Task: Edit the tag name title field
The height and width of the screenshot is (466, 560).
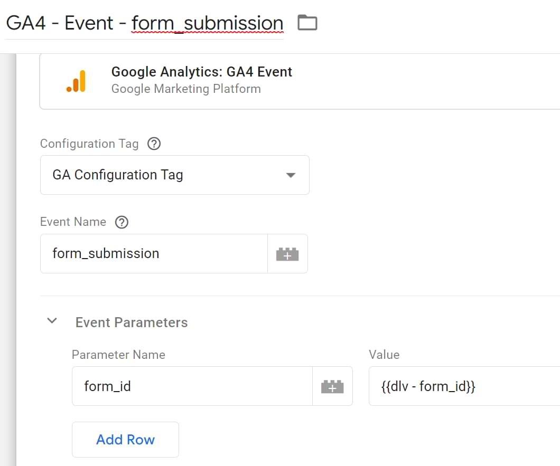Action: [x=144, y=23]
